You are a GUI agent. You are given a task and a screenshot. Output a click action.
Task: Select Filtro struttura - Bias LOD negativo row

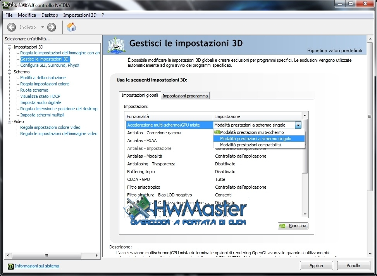[214, 195]
